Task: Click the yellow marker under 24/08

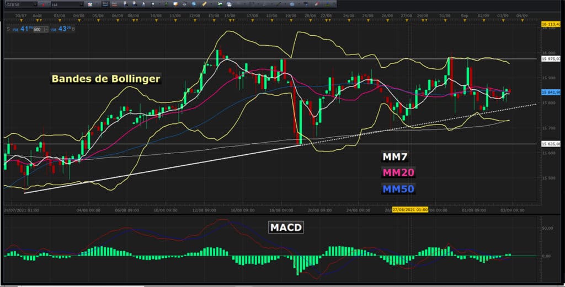Action: 349,20
